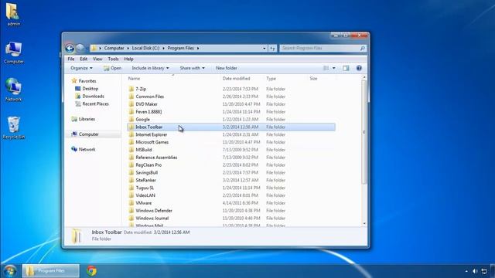Click the Windows Defender folder name
This screenshot has height=278, width=495.
pos(154,211)
